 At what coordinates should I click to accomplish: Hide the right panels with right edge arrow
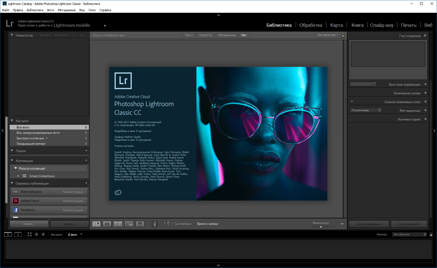click(435, 131)
